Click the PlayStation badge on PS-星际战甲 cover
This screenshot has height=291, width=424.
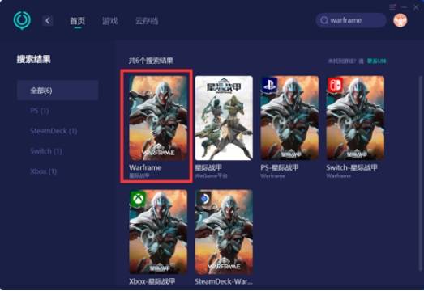(x=269, y=84)
